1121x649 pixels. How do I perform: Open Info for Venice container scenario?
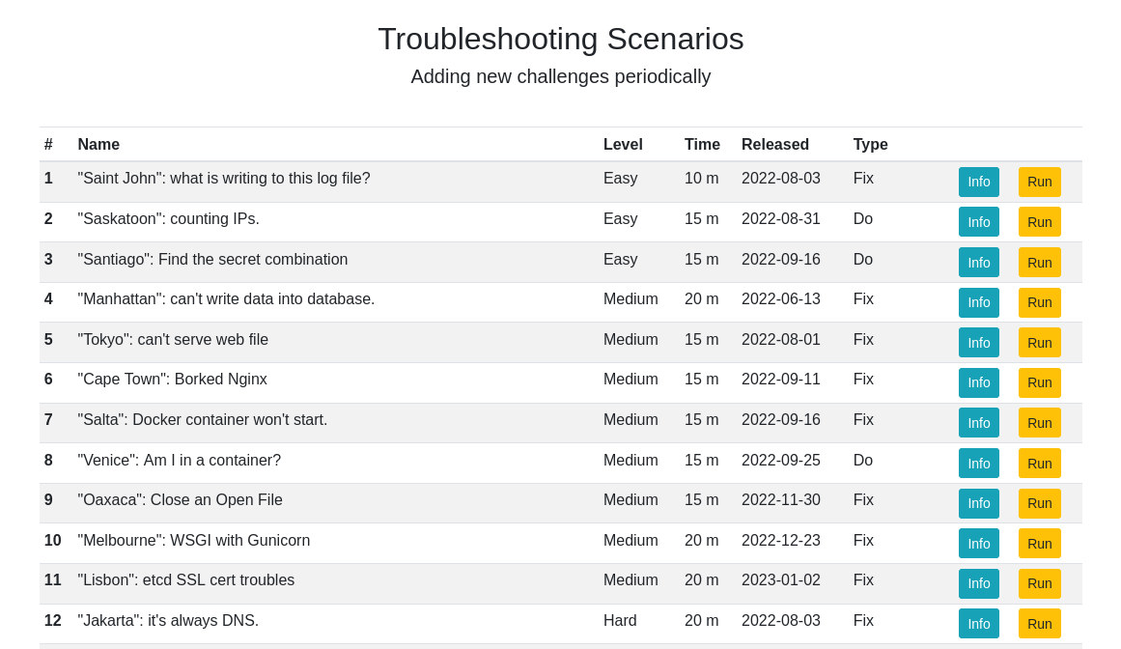click(x=979, y=464)
